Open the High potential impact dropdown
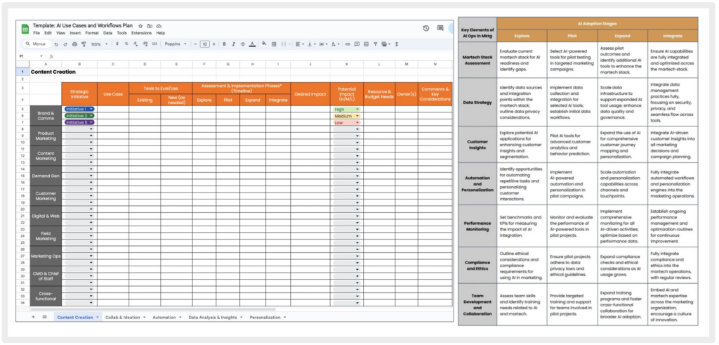The height and width of the screenshot is (345, 719). tap(357, 110)
